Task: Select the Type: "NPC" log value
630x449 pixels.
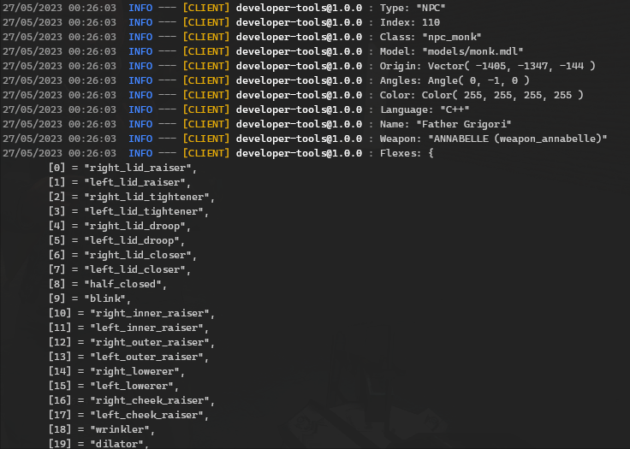Action: pos(413,8)
